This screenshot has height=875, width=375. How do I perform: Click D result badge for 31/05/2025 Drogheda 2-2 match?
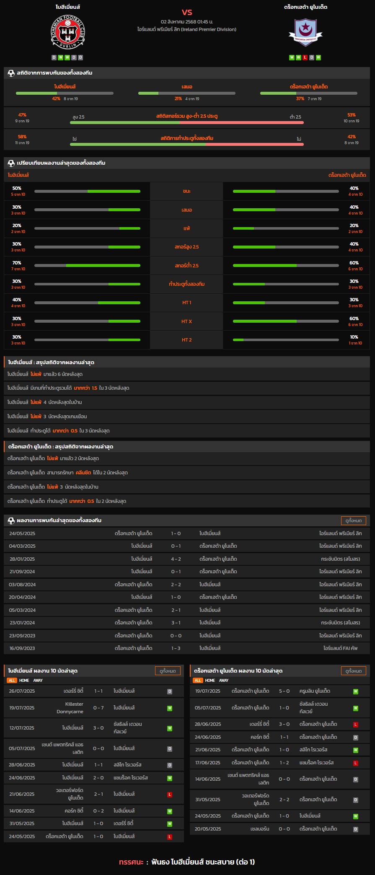356,800
